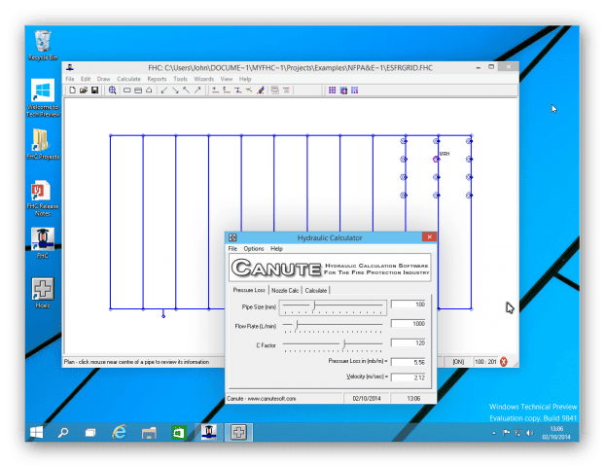The image size is (605, 467).
Task: Open the Reports menu in FHC
Action: pyautogui.click(x=157, y=79)
